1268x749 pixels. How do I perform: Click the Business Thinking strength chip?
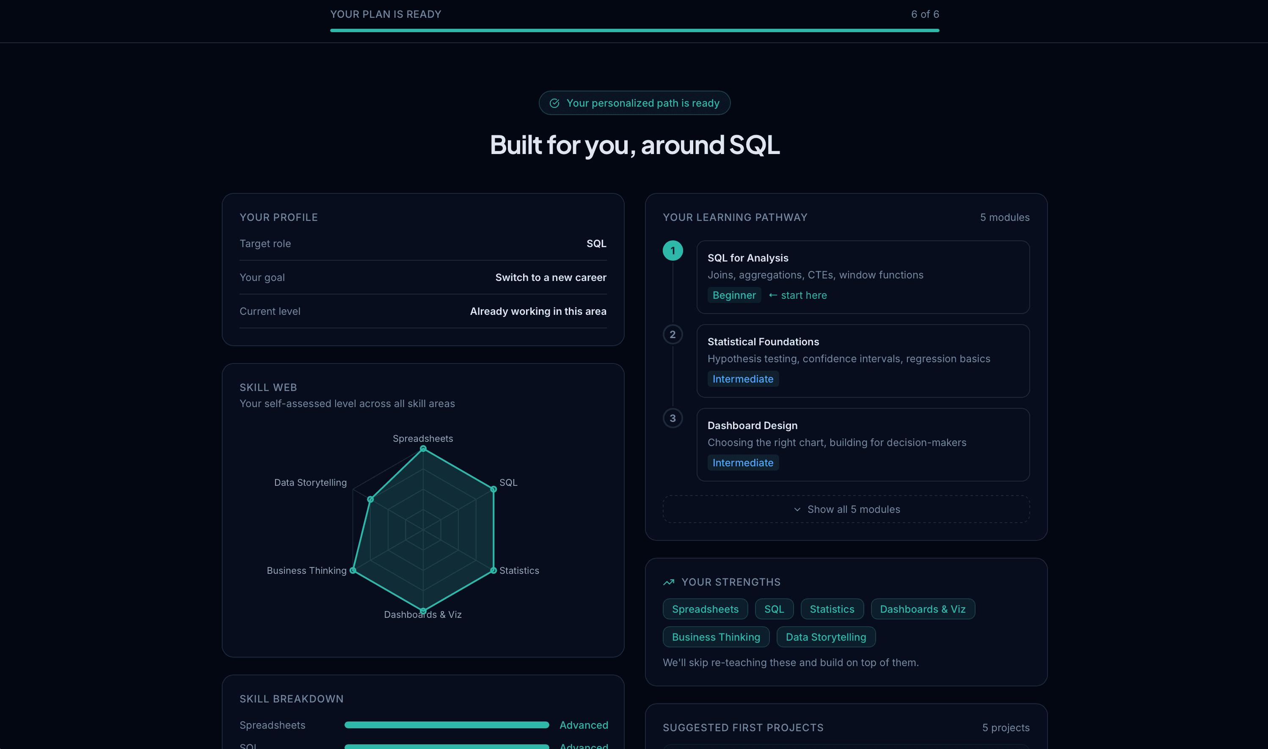(x=716, y=637)
